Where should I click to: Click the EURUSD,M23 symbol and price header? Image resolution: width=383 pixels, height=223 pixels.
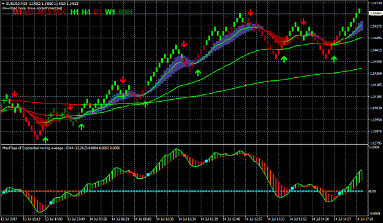42,4
